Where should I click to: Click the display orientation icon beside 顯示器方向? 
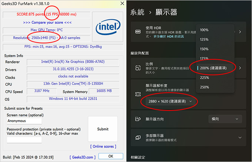point(138,119)
